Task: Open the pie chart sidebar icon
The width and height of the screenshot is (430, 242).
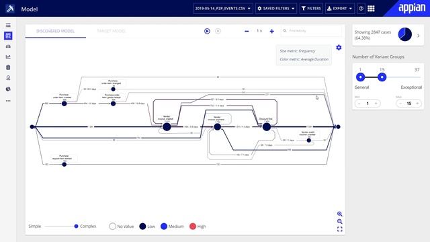Action: point(8,89)
